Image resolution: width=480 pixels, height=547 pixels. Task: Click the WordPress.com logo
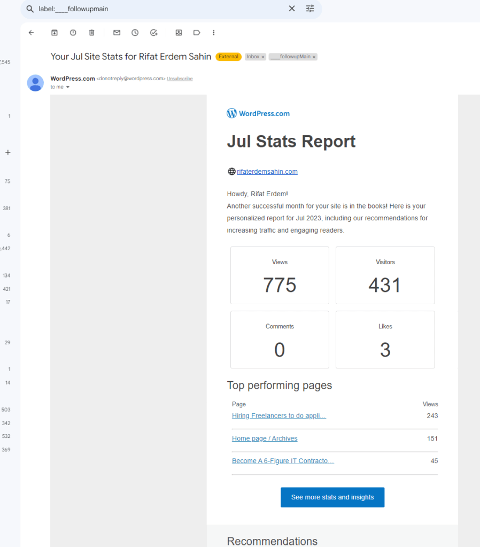point(258,113)
